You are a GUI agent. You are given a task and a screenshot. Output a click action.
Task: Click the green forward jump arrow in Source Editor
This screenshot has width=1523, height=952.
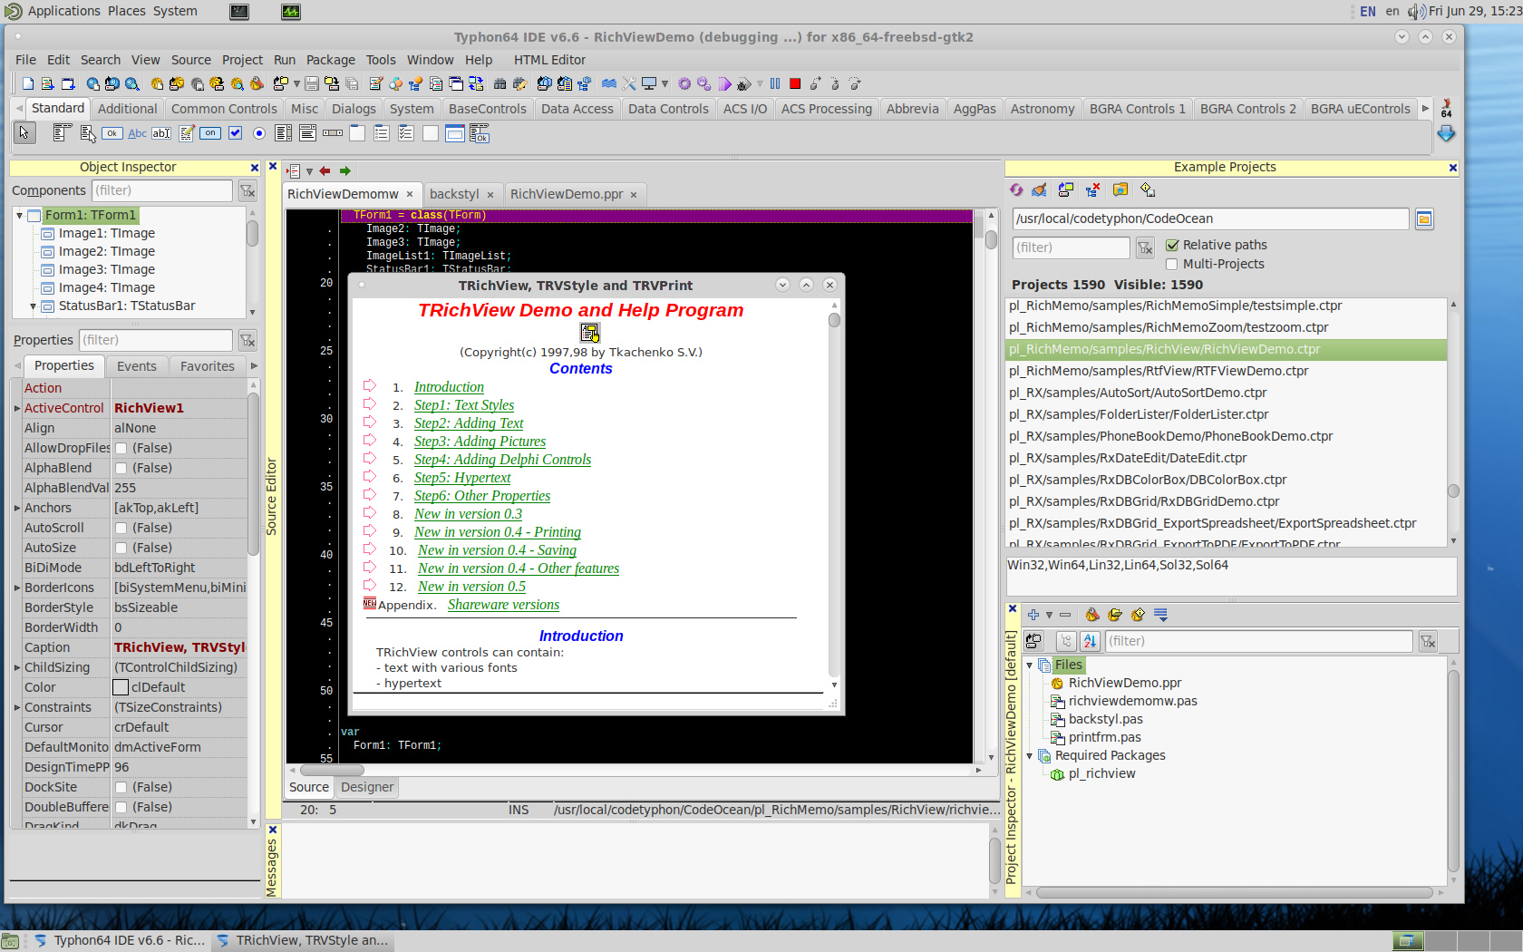[344, 170]
